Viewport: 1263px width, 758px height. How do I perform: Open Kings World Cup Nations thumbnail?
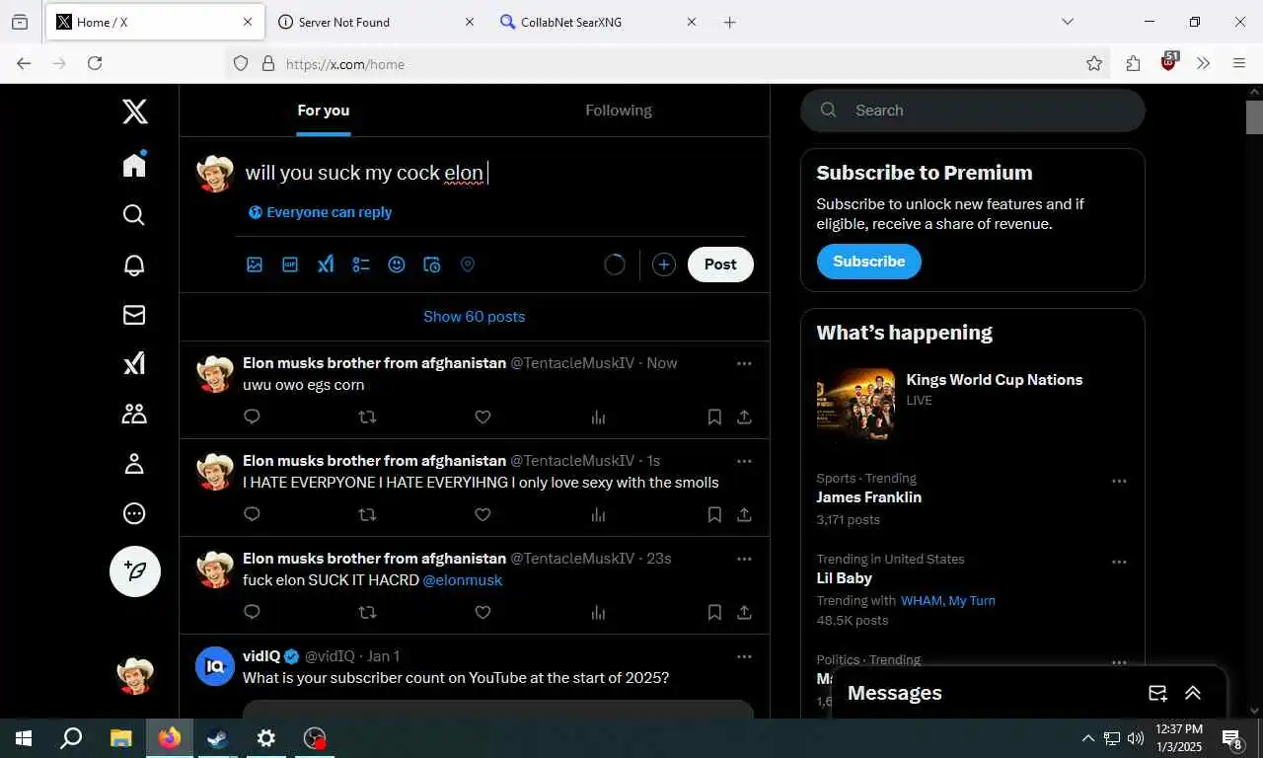pos(855,404)
